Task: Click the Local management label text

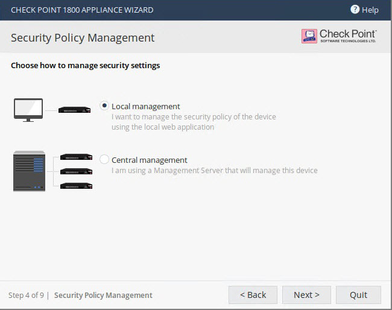Action: pos(146,107)
